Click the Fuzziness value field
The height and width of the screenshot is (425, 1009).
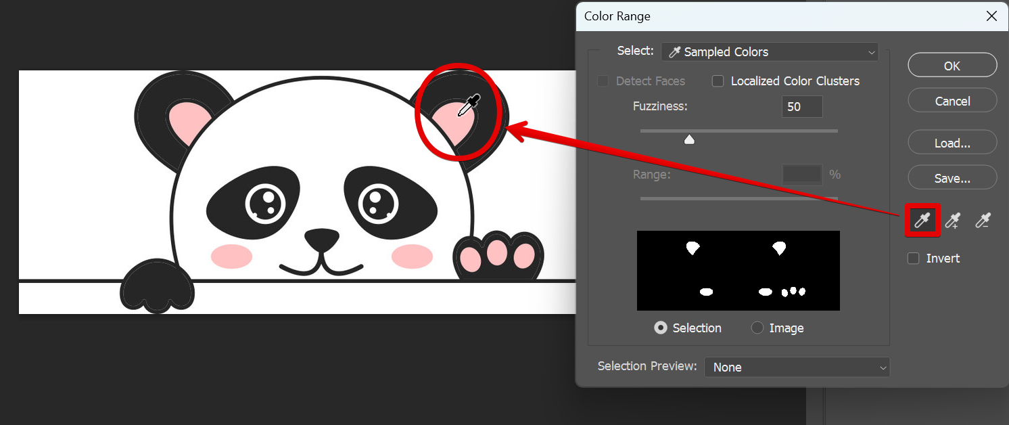tap(802, 107)
